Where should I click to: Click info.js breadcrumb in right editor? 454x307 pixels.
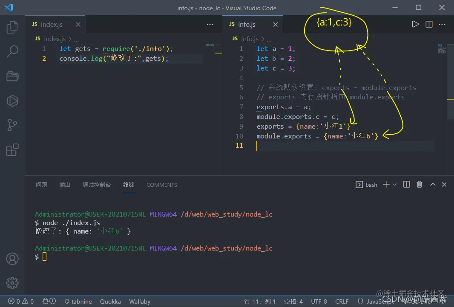tap(250, 39)
